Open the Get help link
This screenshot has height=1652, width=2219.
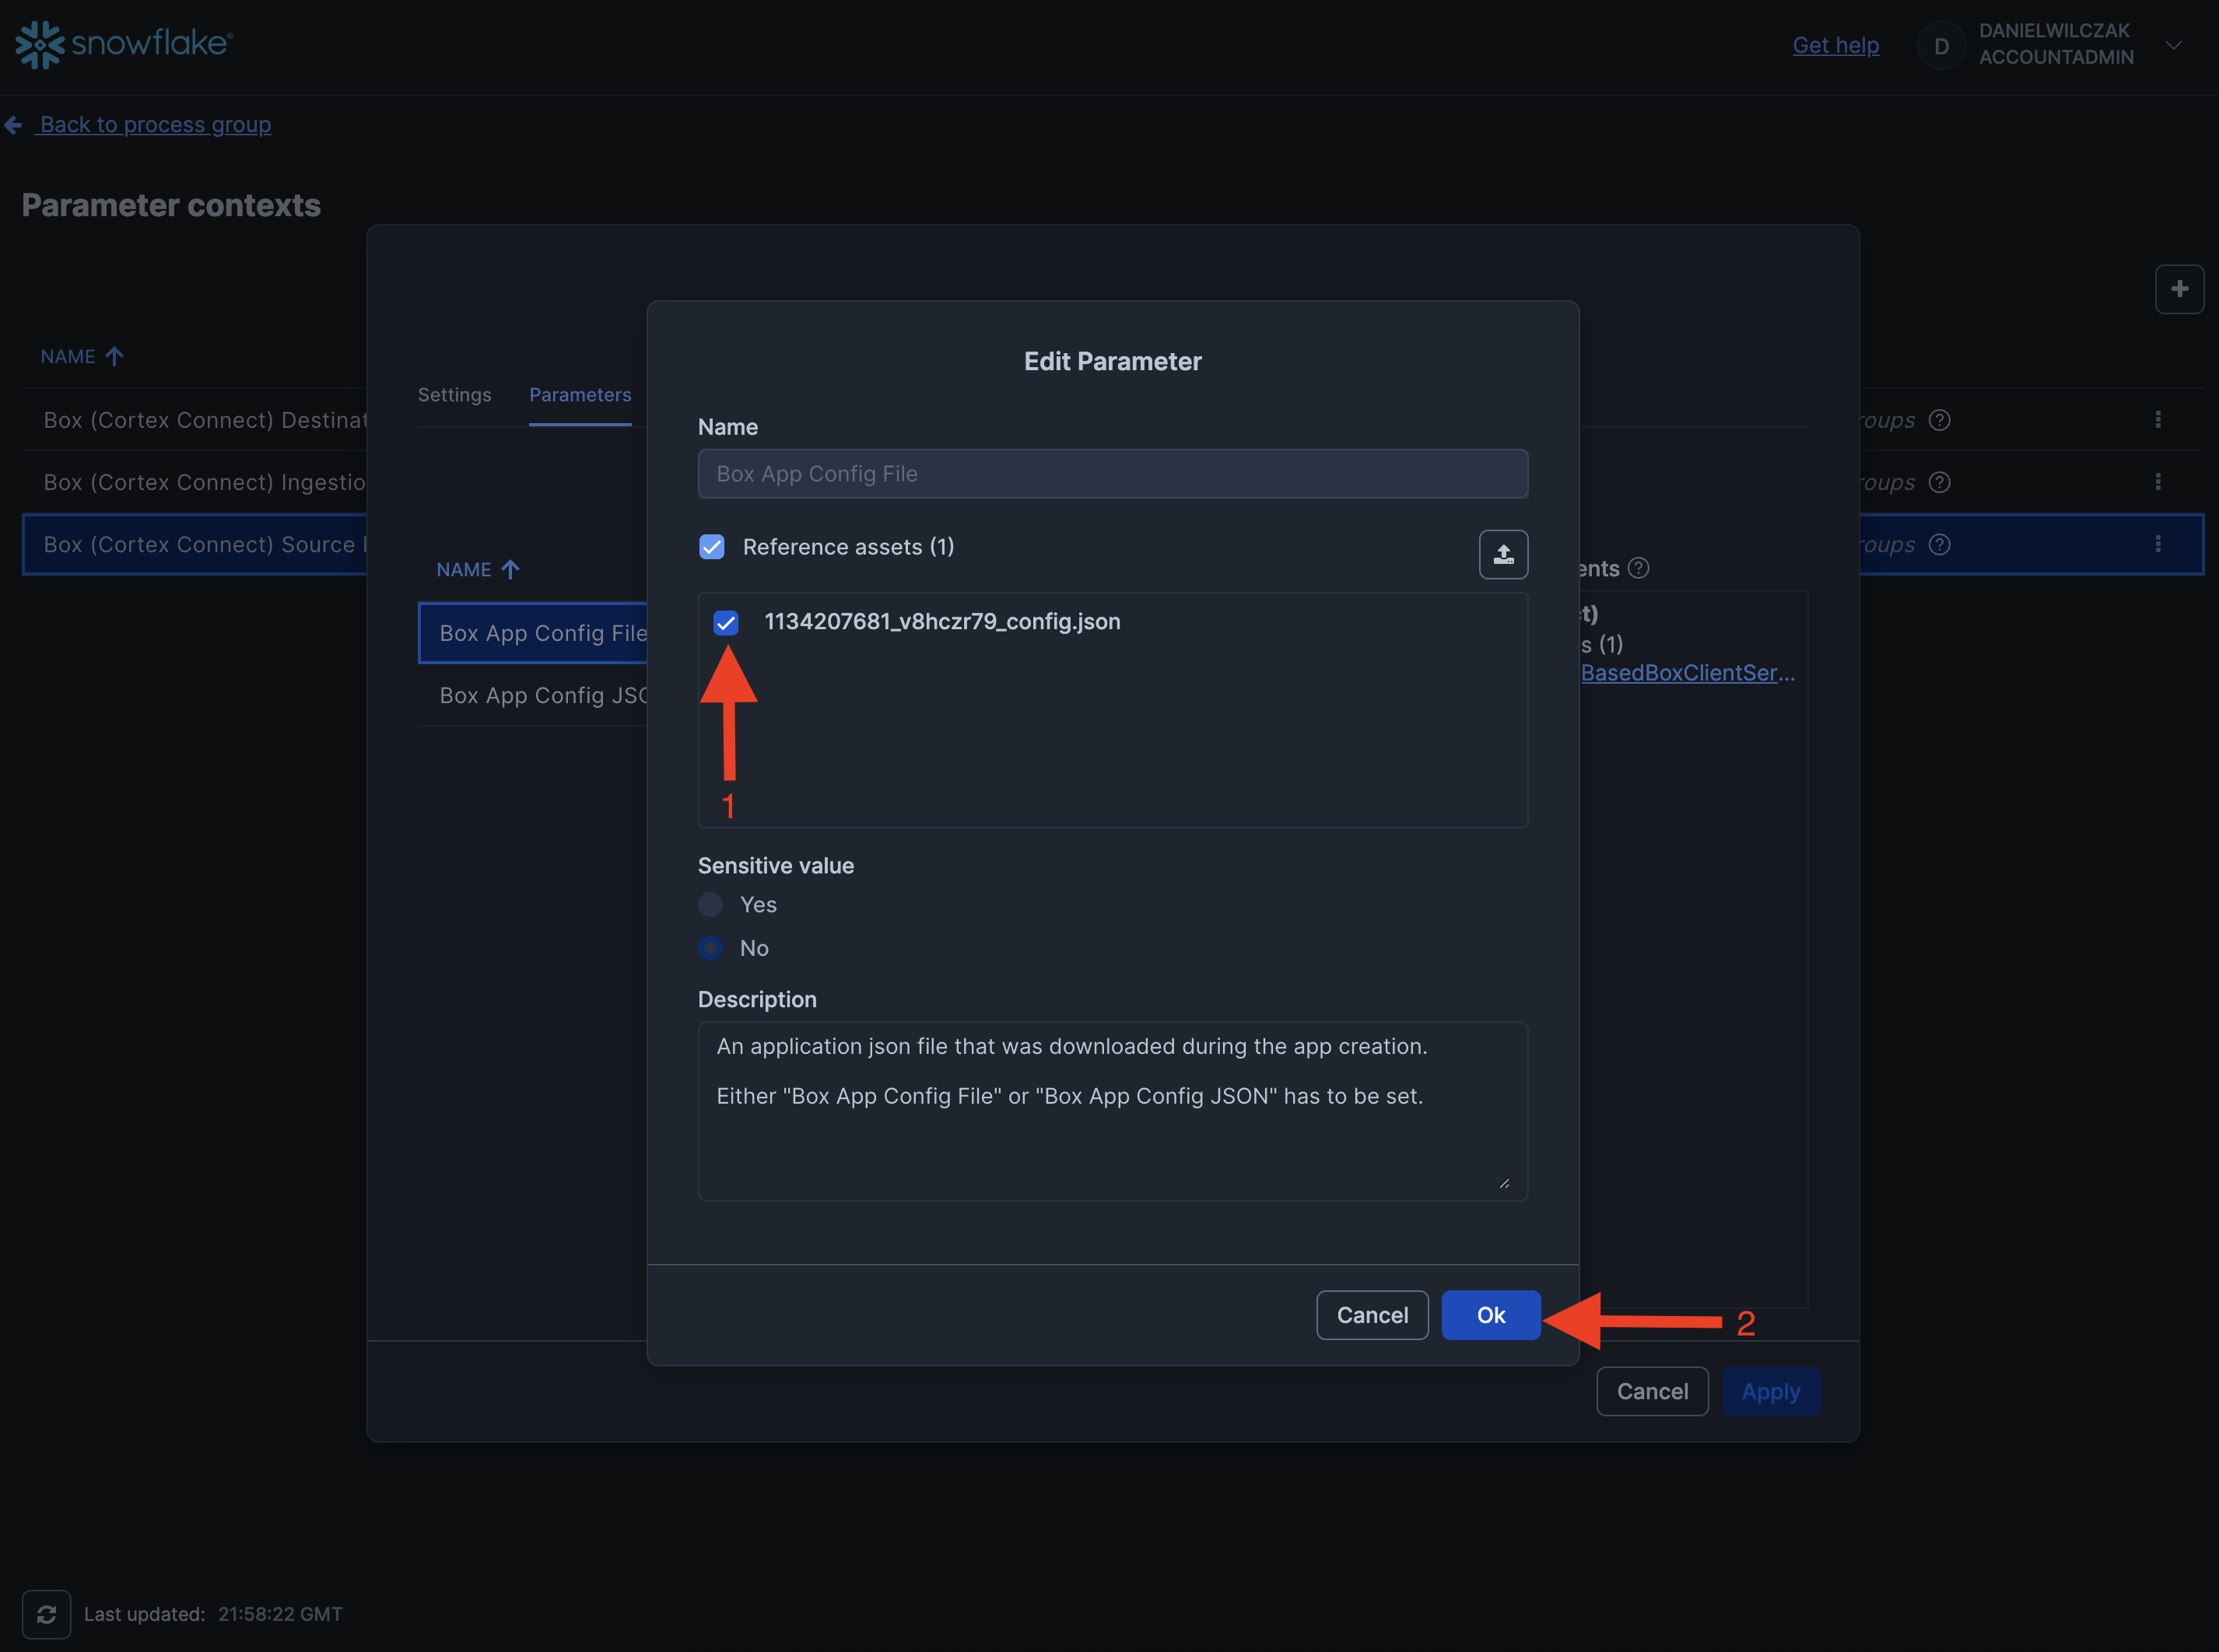1835,45
